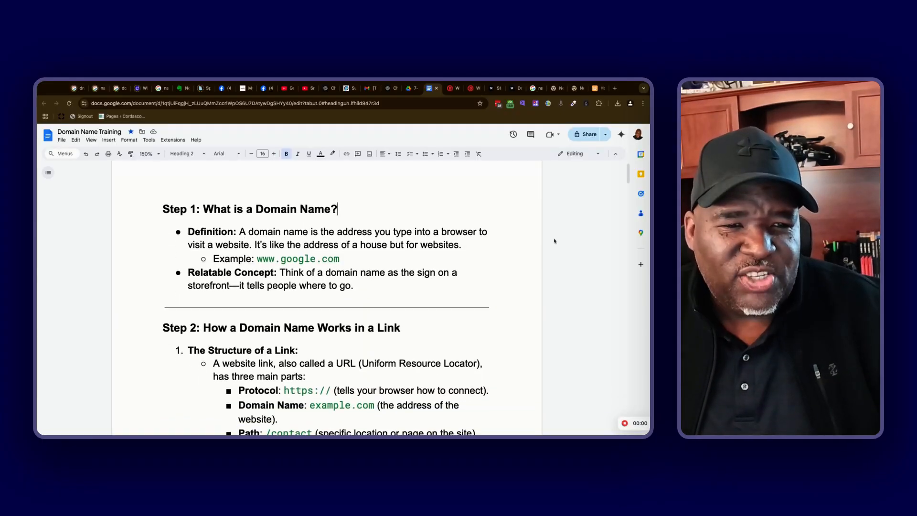Open the bulleted list dropdown
Image resolution: width=917 pixels, height=516 pixels.
(x=432, y=154)
